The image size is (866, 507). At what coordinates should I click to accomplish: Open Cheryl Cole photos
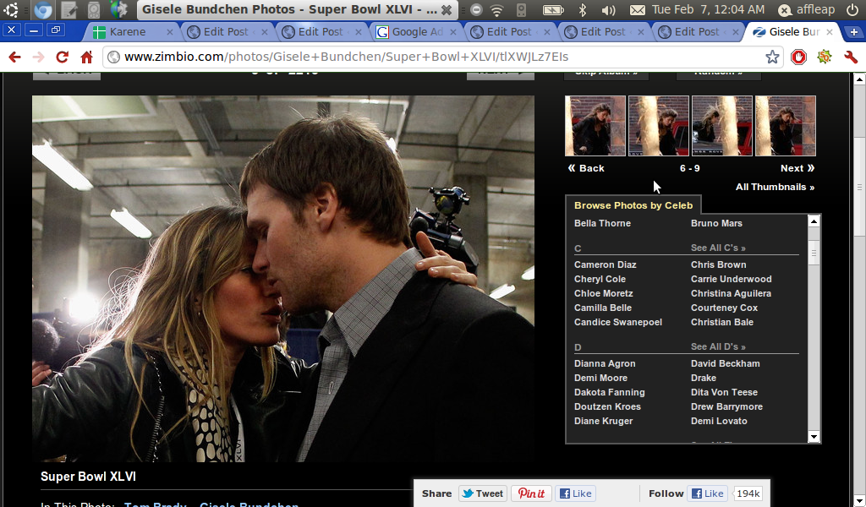[x=600, y=279]
